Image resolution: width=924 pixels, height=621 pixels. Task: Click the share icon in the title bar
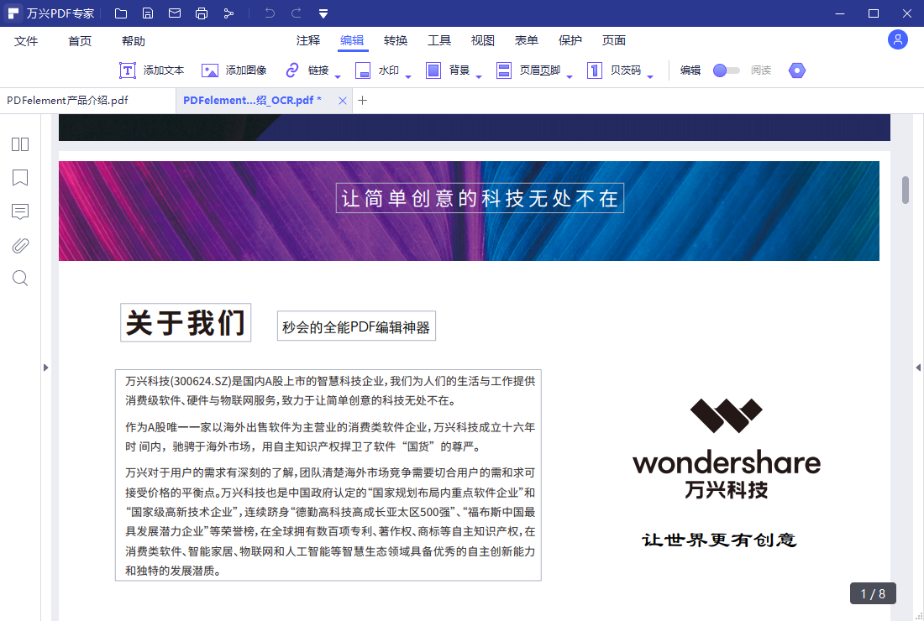click(x=228, y=13)
